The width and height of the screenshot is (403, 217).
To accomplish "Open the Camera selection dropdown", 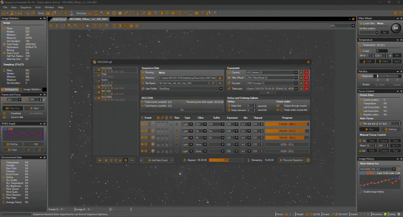I will [296, 72].
